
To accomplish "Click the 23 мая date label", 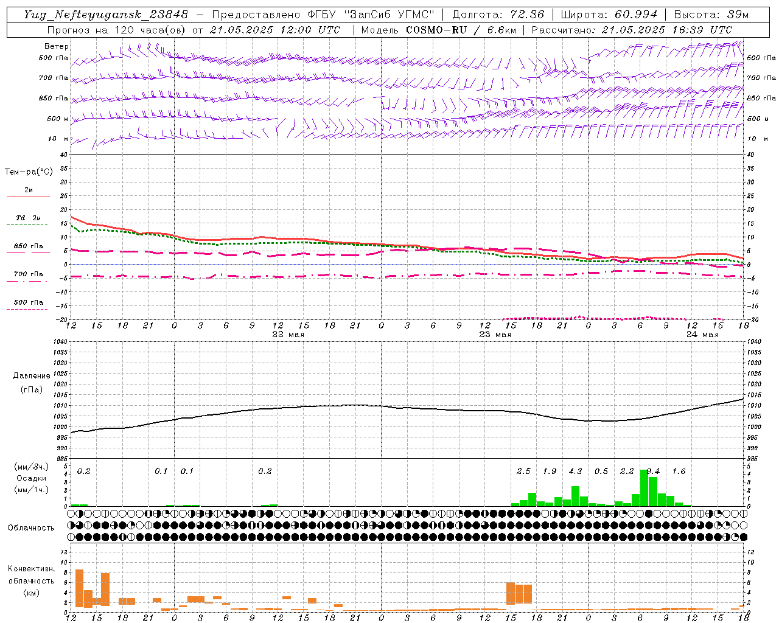I will coord(495,335).
